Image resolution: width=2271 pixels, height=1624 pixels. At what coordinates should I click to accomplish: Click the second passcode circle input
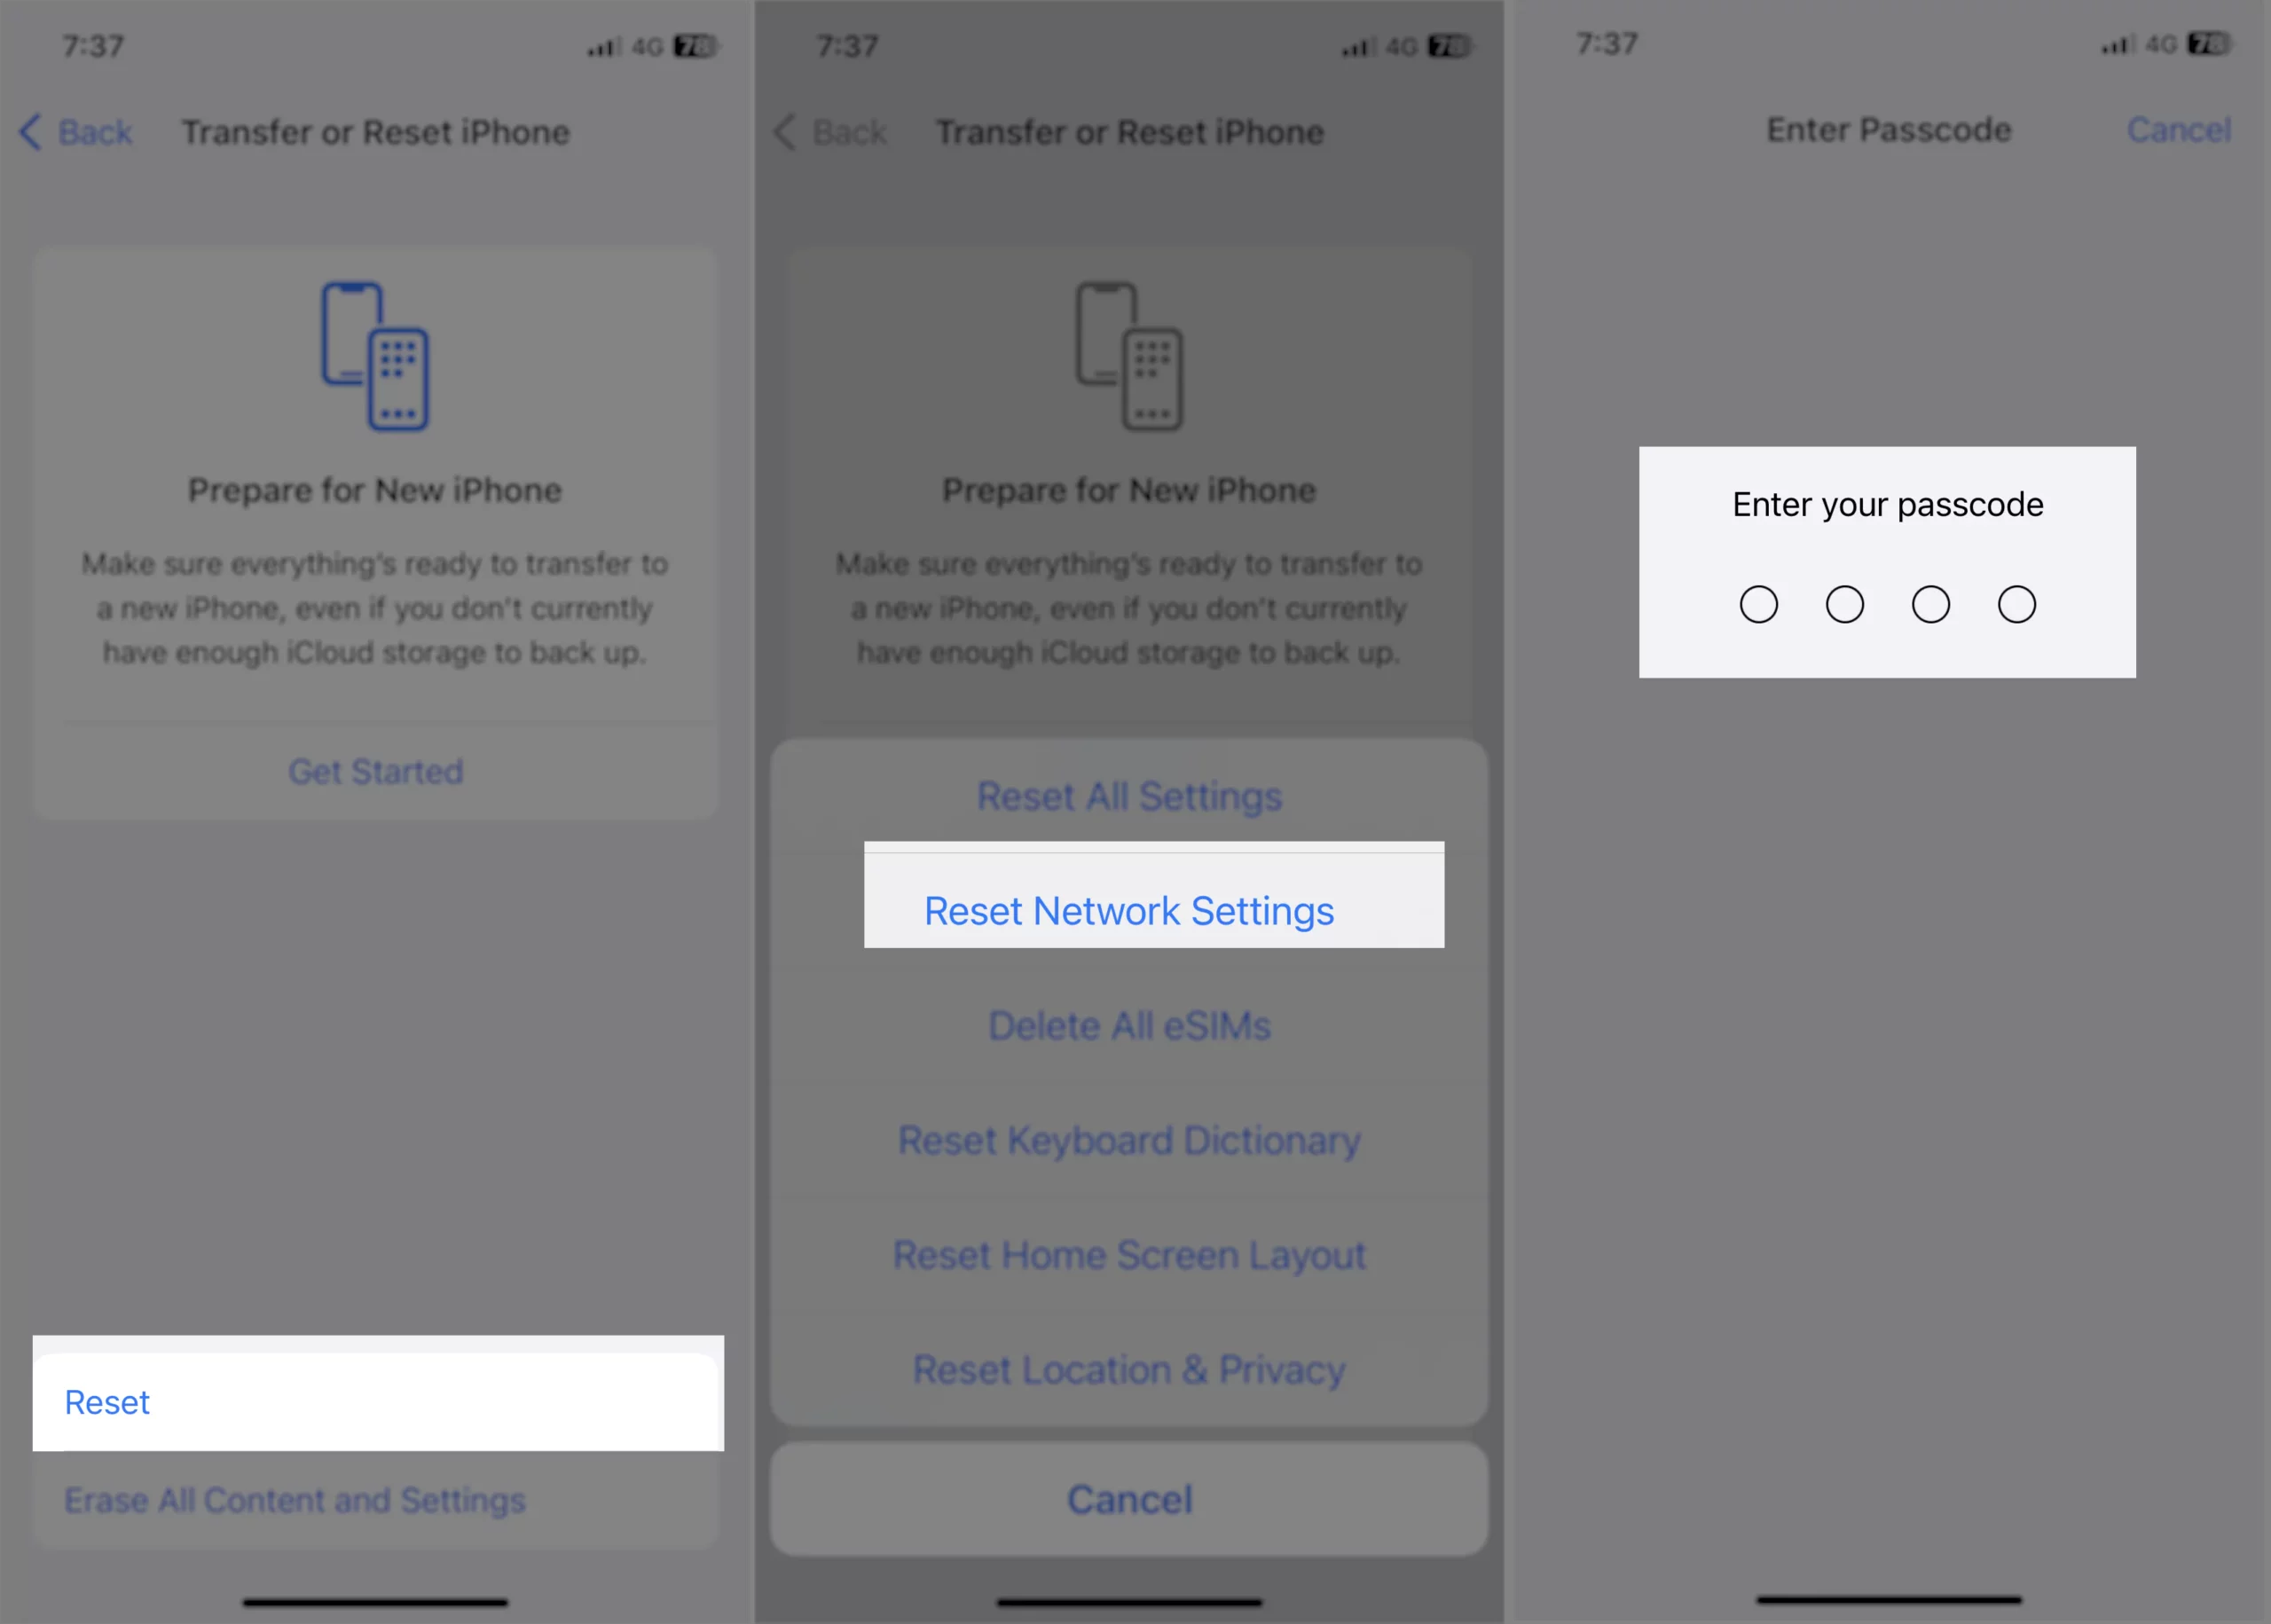[1844, 603]
